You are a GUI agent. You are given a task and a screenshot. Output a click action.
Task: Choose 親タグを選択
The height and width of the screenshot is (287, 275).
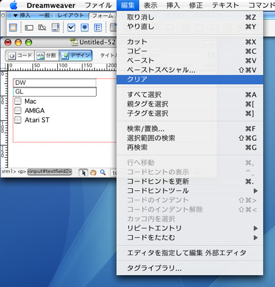[190, 104]
